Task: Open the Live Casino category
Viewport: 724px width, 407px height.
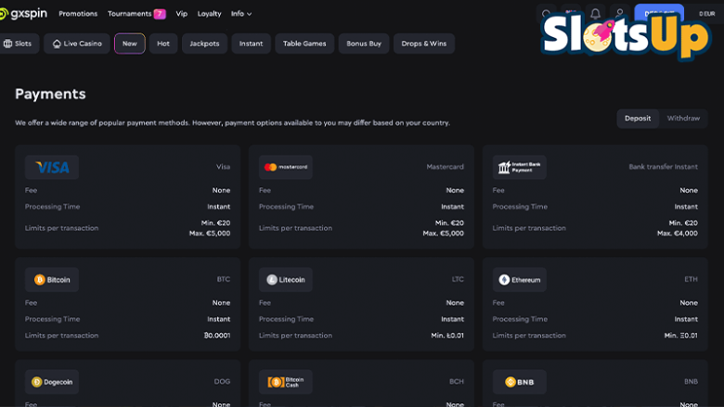Action: (x=77, y=44)
